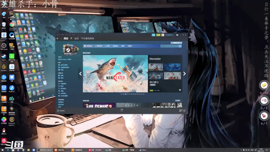This screenshot has width=270, height=152.
Task: Click the Steam taskbar button
Action: 143,150
